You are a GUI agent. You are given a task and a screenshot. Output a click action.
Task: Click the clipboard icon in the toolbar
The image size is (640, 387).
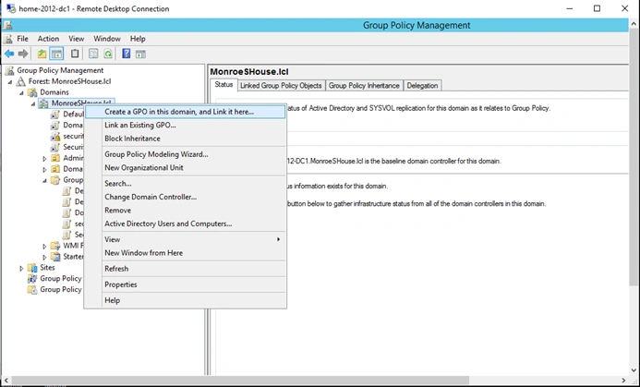point(75,54)
